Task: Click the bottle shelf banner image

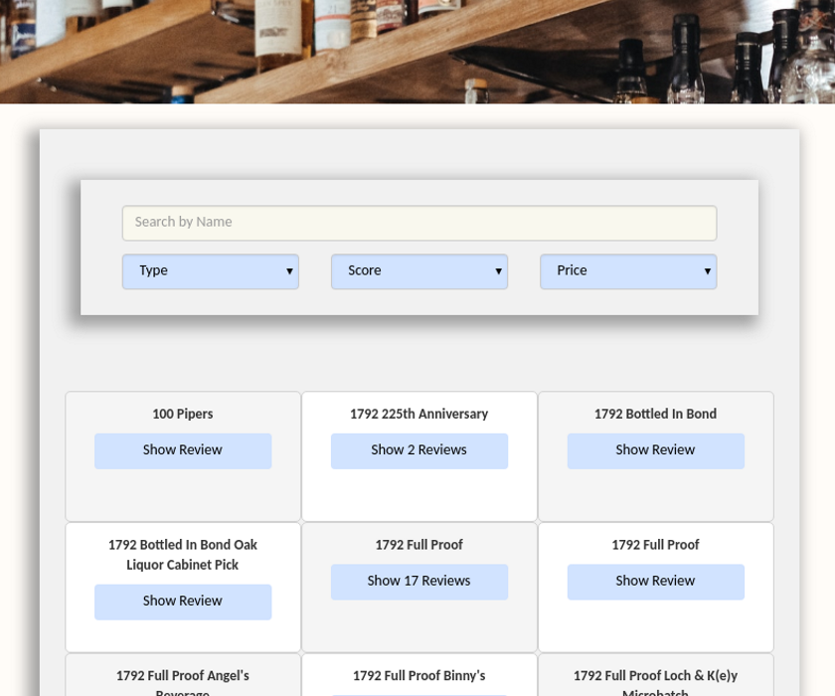Action: pos(417,50)
